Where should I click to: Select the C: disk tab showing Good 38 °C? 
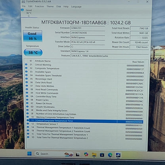click(x=29, y=13)
